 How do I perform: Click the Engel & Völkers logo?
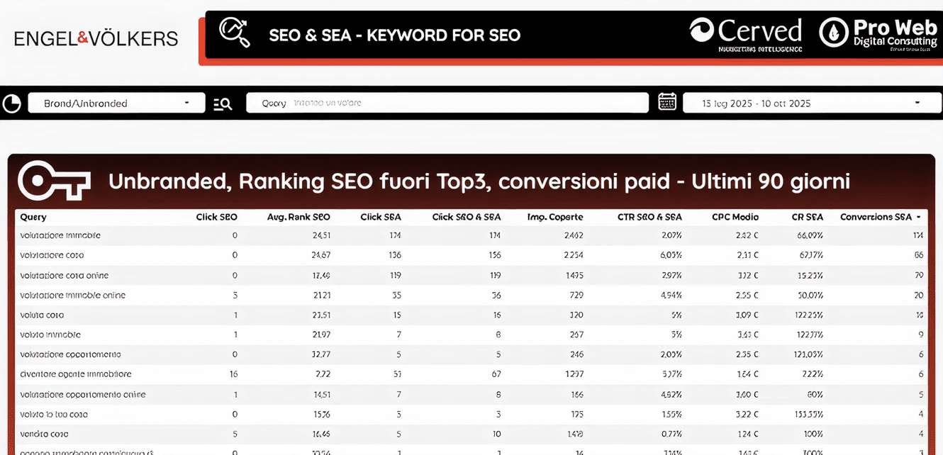96,38
